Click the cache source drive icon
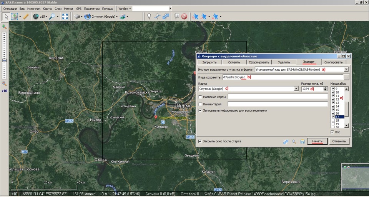 [x=77, y=17]
